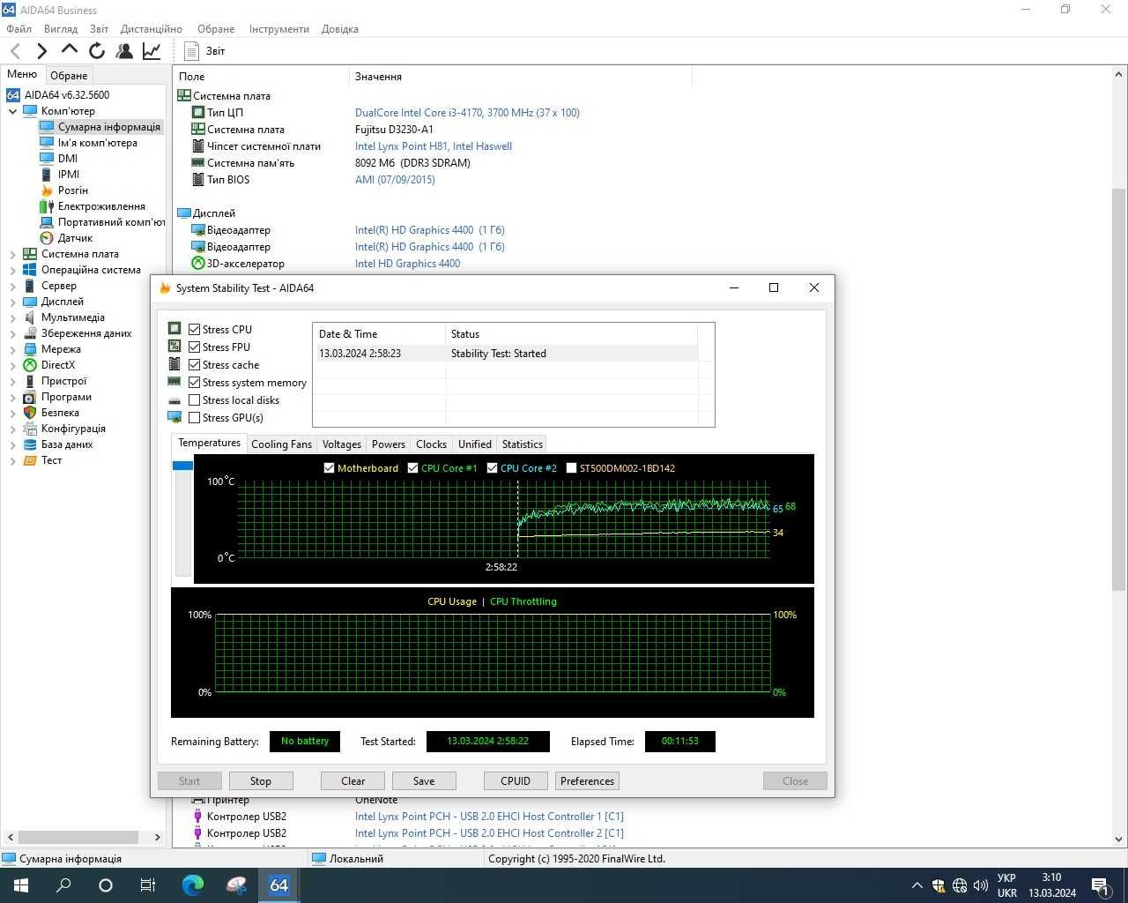Select Сумарна інформація tree item
The image size is (1128, 903).
click(109, 127)
